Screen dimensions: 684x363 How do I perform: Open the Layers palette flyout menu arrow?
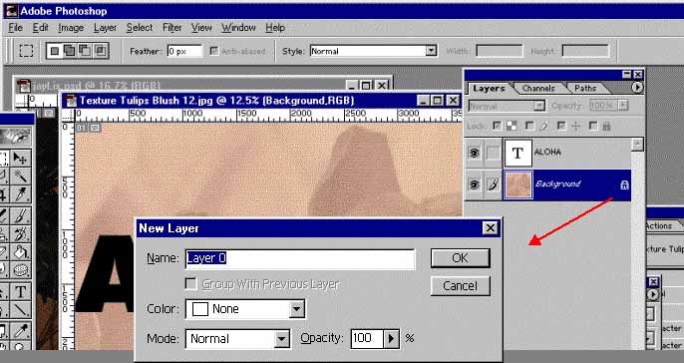637,88
